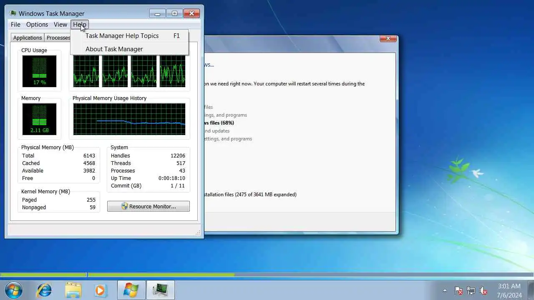Select Task Manager taskbar button

click(161, 290)
